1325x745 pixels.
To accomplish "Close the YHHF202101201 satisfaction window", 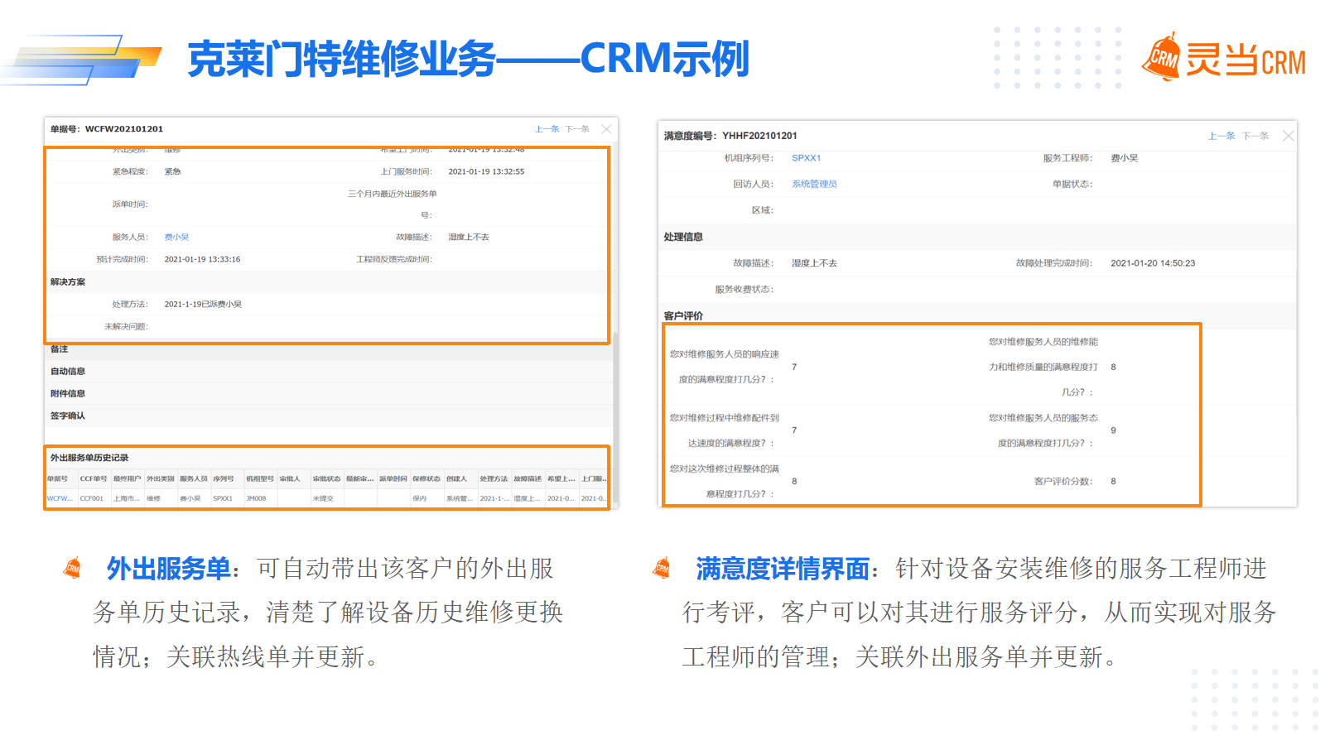I will coord(1288,136).
